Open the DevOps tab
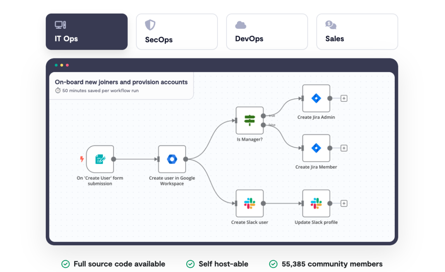Screen dimensions: 445x272 [267, 32]
